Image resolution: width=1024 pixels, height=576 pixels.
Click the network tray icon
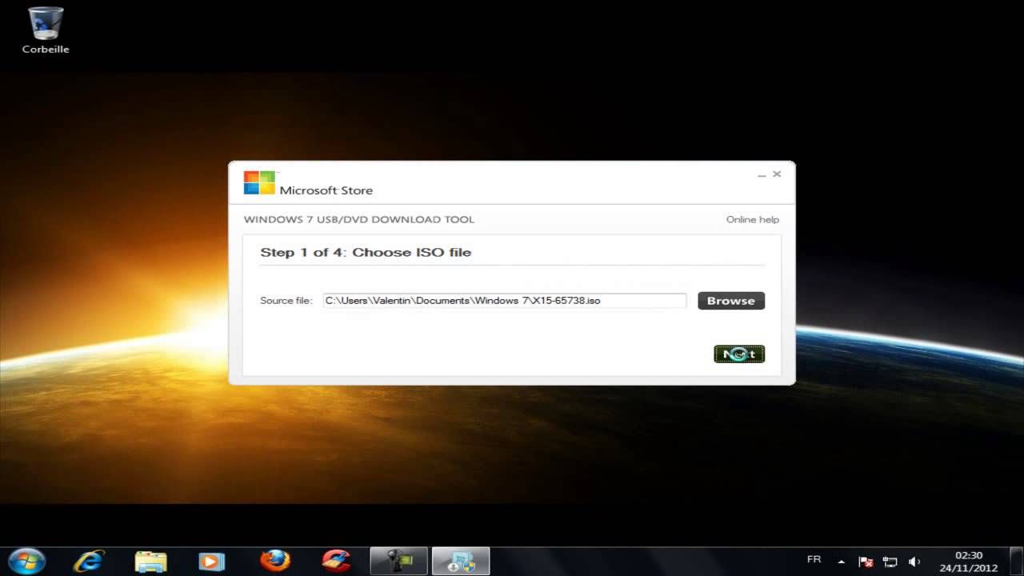(890, 562)
